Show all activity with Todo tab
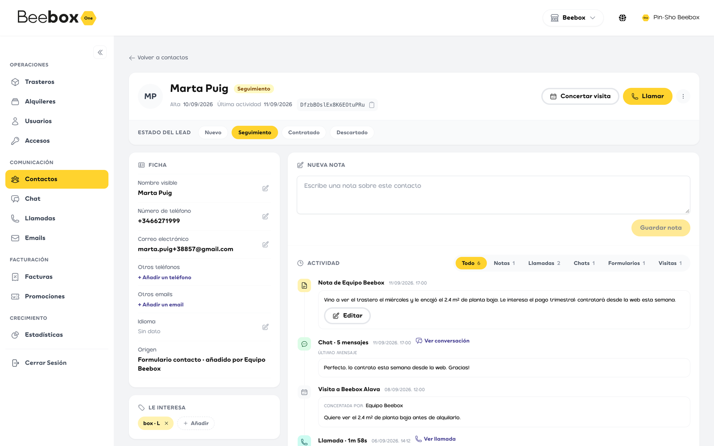Viewport: 714px width, 446px height. [471, 263]
